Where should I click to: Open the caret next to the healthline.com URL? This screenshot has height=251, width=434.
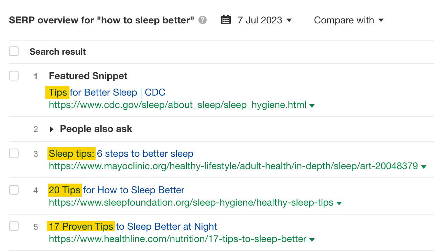coord(312,239)
